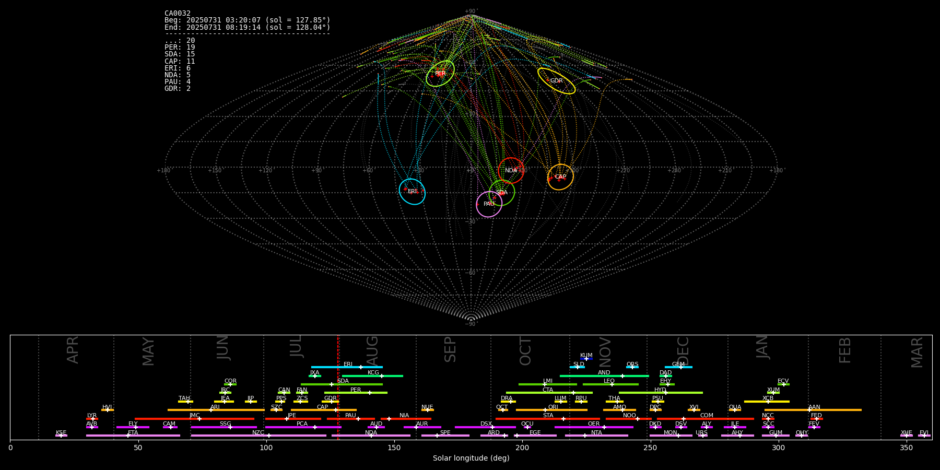The height and width of the screenshot is (470, 940).
Task: Click the ORI bar in timeline
Action: coord(551,410)
